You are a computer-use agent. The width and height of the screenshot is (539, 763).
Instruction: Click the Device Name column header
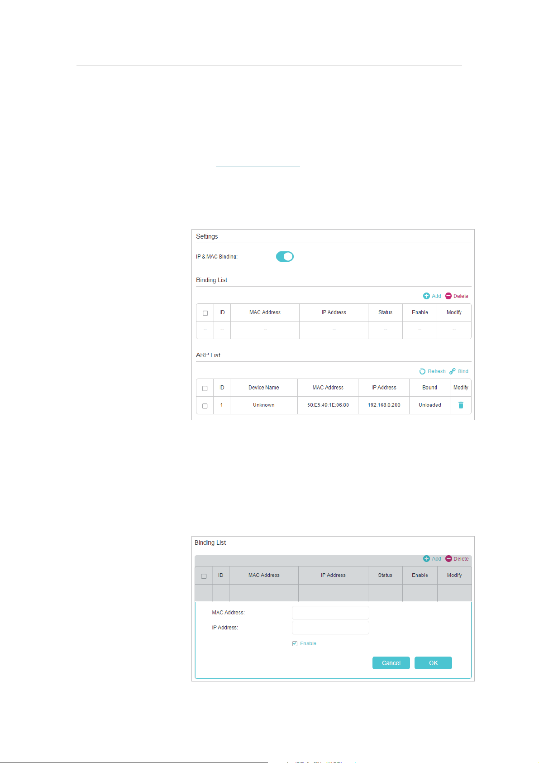click(x=264, y=388)
